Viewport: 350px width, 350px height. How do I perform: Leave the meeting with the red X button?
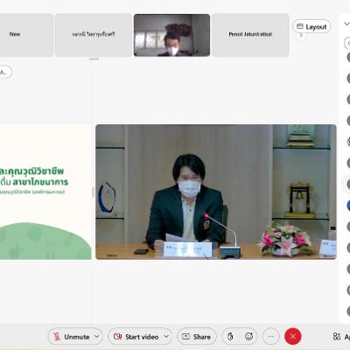(293, 337)
